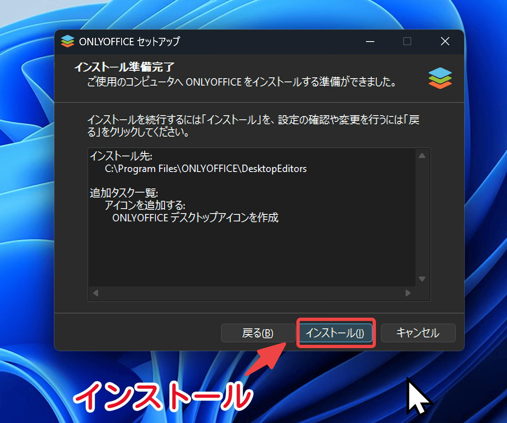Screen dimensions: 507x423
Task: Click the summary box scroll up arrow
Action: click(x=422, y=156)
